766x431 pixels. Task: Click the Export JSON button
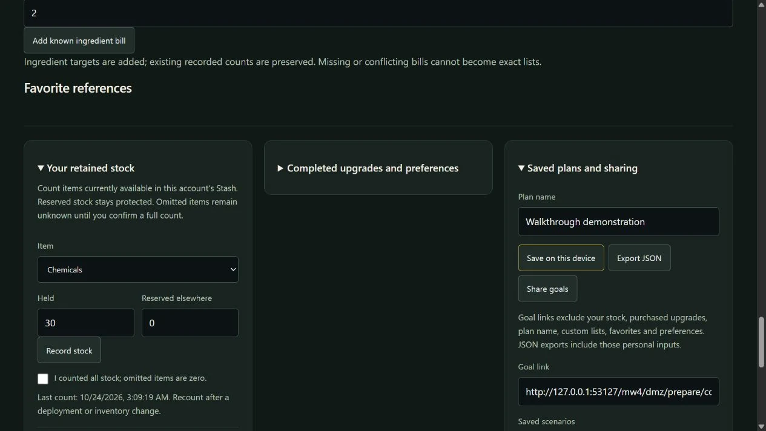point(639,258)
